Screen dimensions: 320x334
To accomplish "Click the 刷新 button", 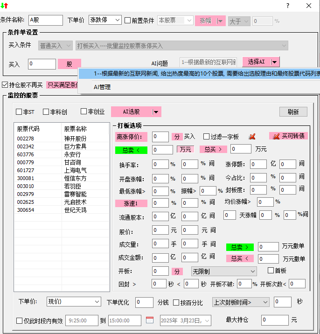I will (293, 112).
